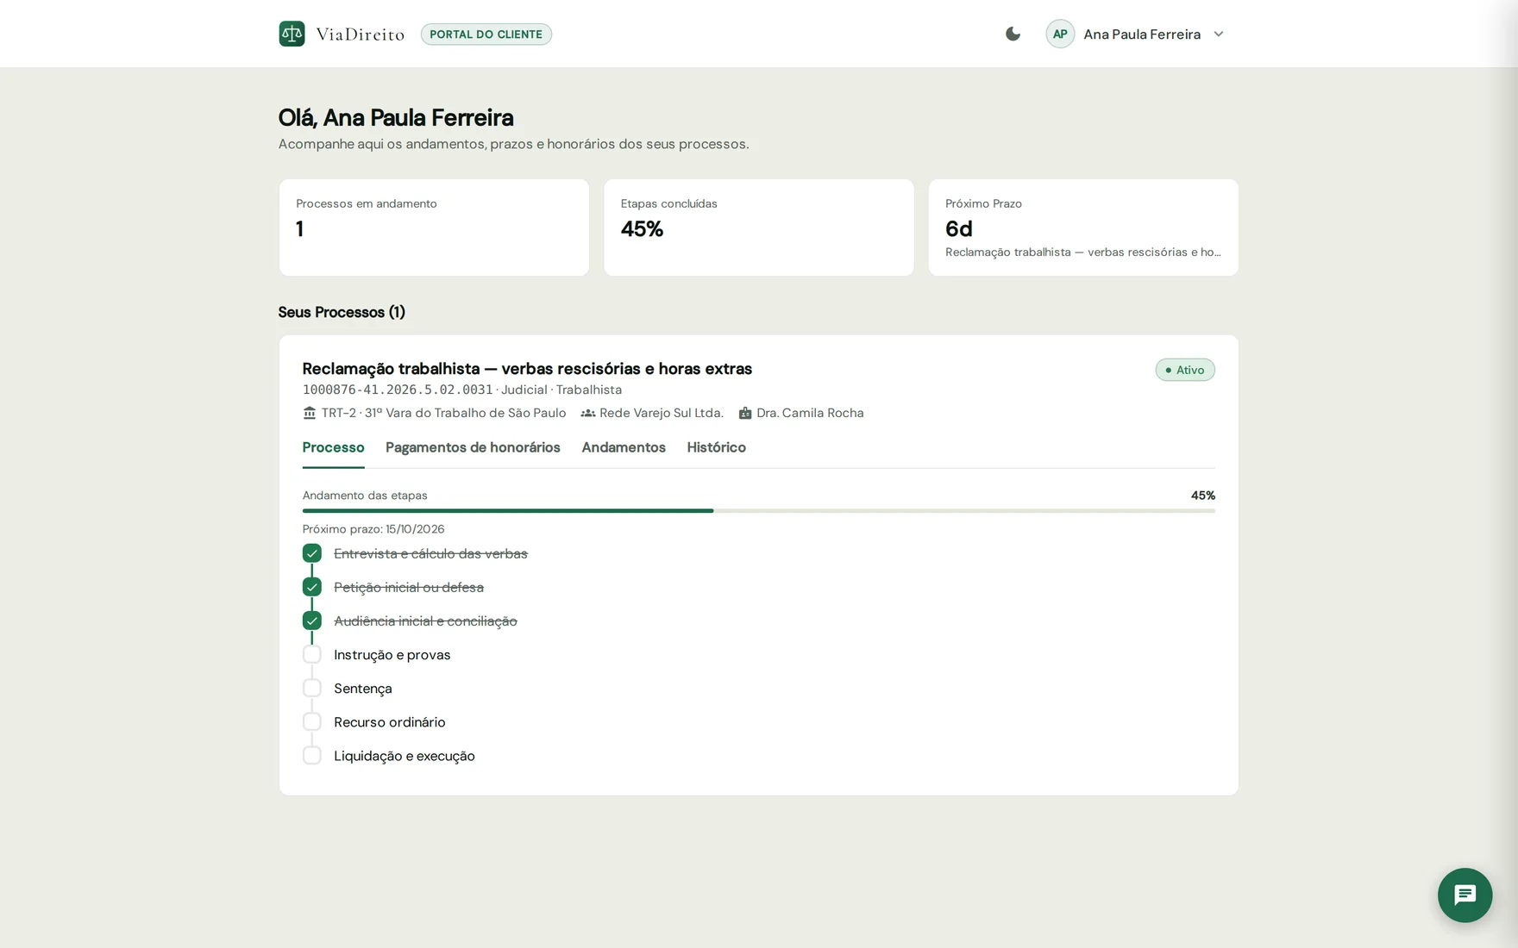Click the people icon beside Rede Varejo Sul
Screen dimensions: 1518x948
(x=588, y=413)
